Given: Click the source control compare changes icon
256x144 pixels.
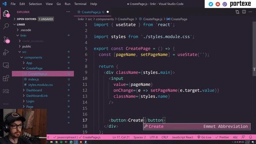Looking at the screenshot, I should [x=237, y=12].
